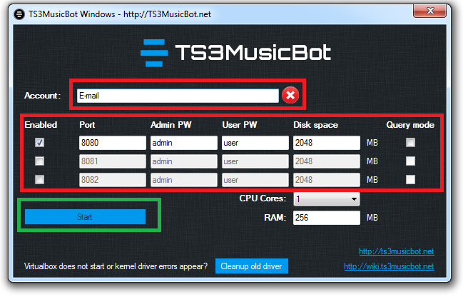Screen dimensions: 463x297
Task: Click the 'User PW' column header
Action: tap(240, 125)
